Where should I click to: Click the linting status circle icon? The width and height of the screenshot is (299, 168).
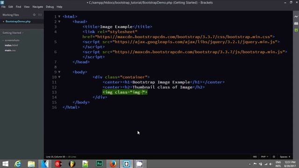274,157
